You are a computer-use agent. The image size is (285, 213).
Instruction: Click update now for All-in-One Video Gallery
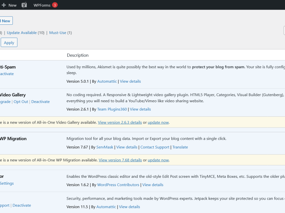tap(158, 122)
